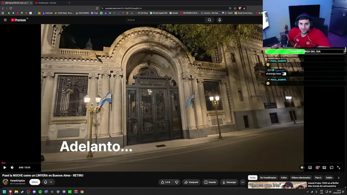Toggle video subtitles button

310,167
